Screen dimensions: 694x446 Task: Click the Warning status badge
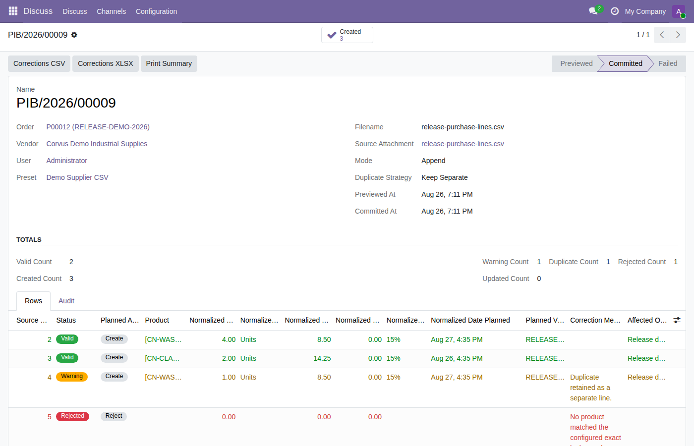click(x=72, y=377)
